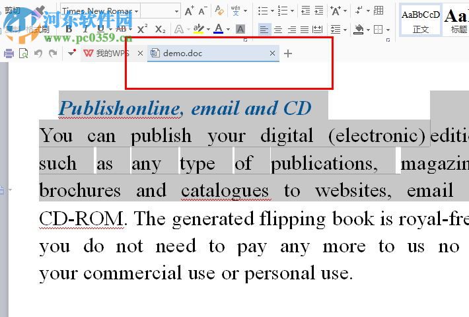Center align text

click(278, 30)
